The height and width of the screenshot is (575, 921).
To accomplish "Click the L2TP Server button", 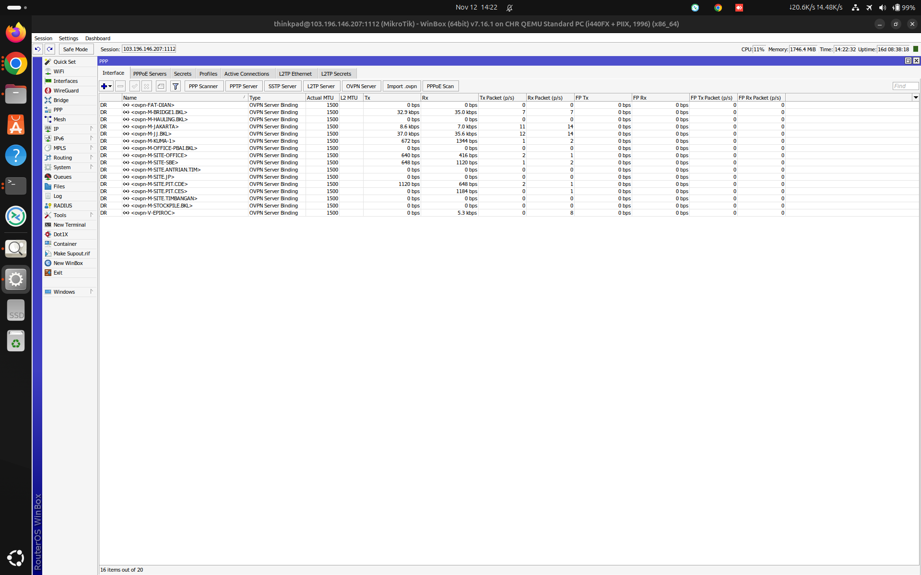I will click(x=321, y=86).
